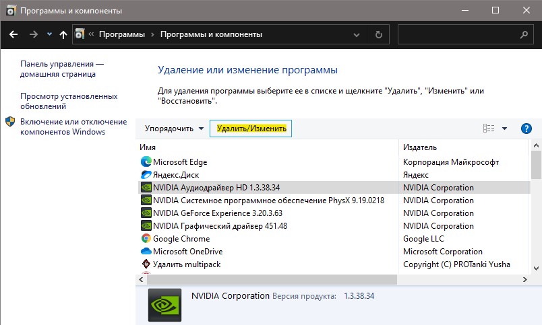Select NVIDIA Графический драйвер 451.48 row
The image size is (542, 325).
pyautogui.click(x=334, y=225)
